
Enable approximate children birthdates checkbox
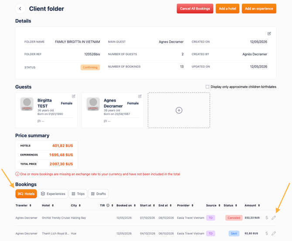click(207, 87)
